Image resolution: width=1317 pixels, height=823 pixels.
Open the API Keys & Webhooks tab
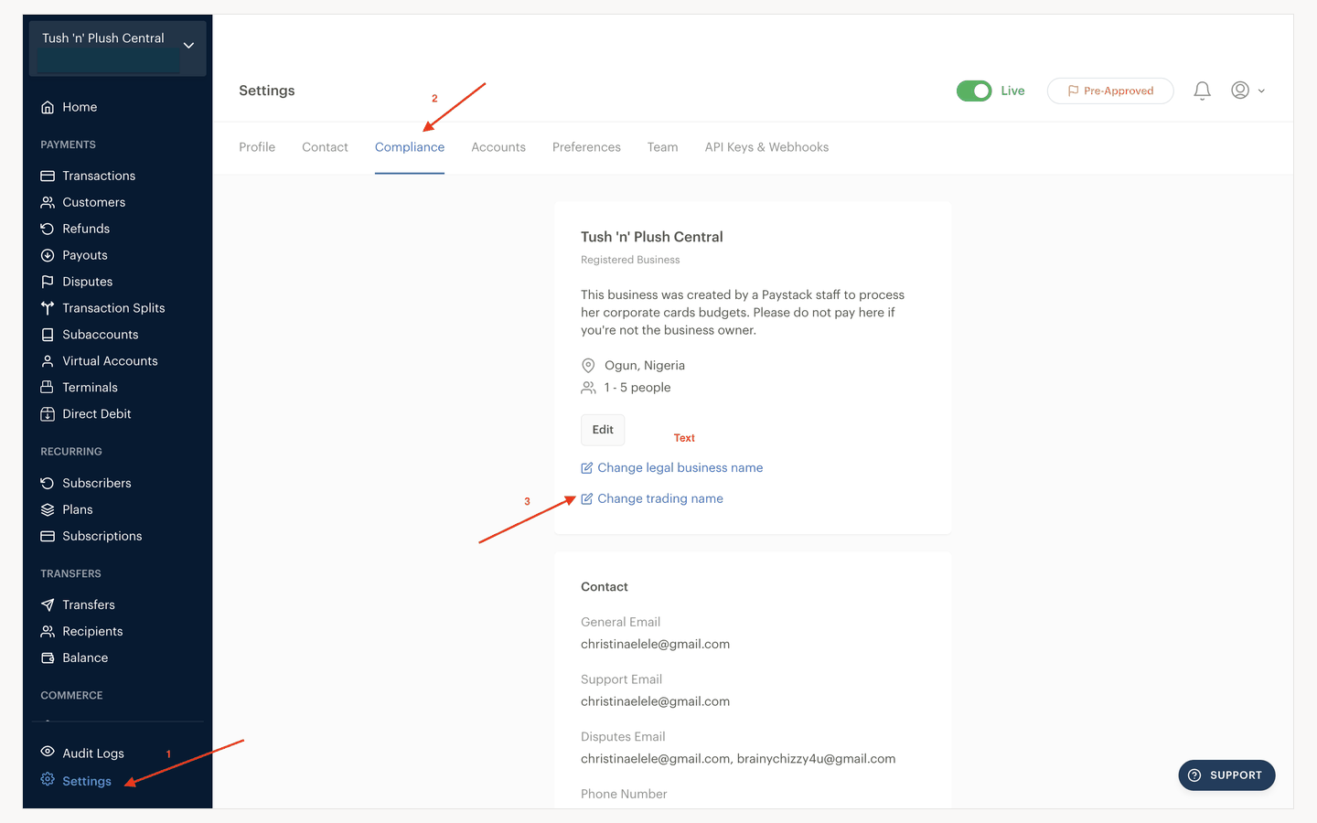pos(766,147)
